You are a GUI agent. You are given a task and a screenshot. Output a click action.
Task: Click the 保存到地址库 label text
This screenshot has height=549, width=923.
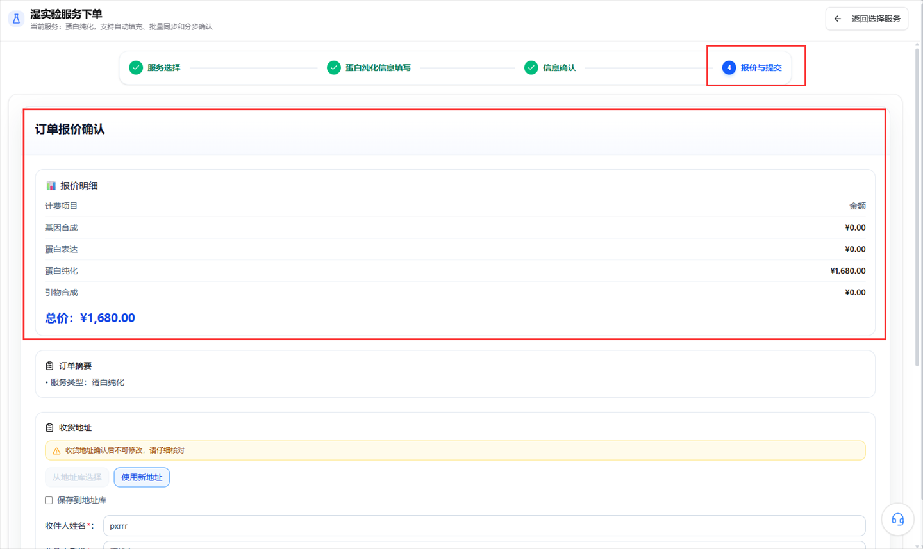click(82, 500)
